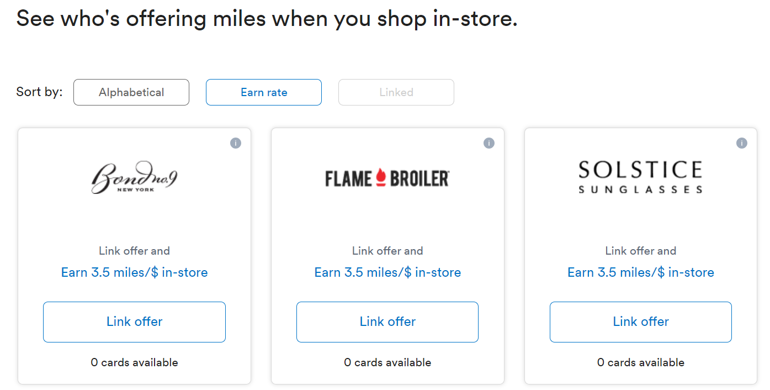Switch sorting to Linked offers

[x=396, y=92]
